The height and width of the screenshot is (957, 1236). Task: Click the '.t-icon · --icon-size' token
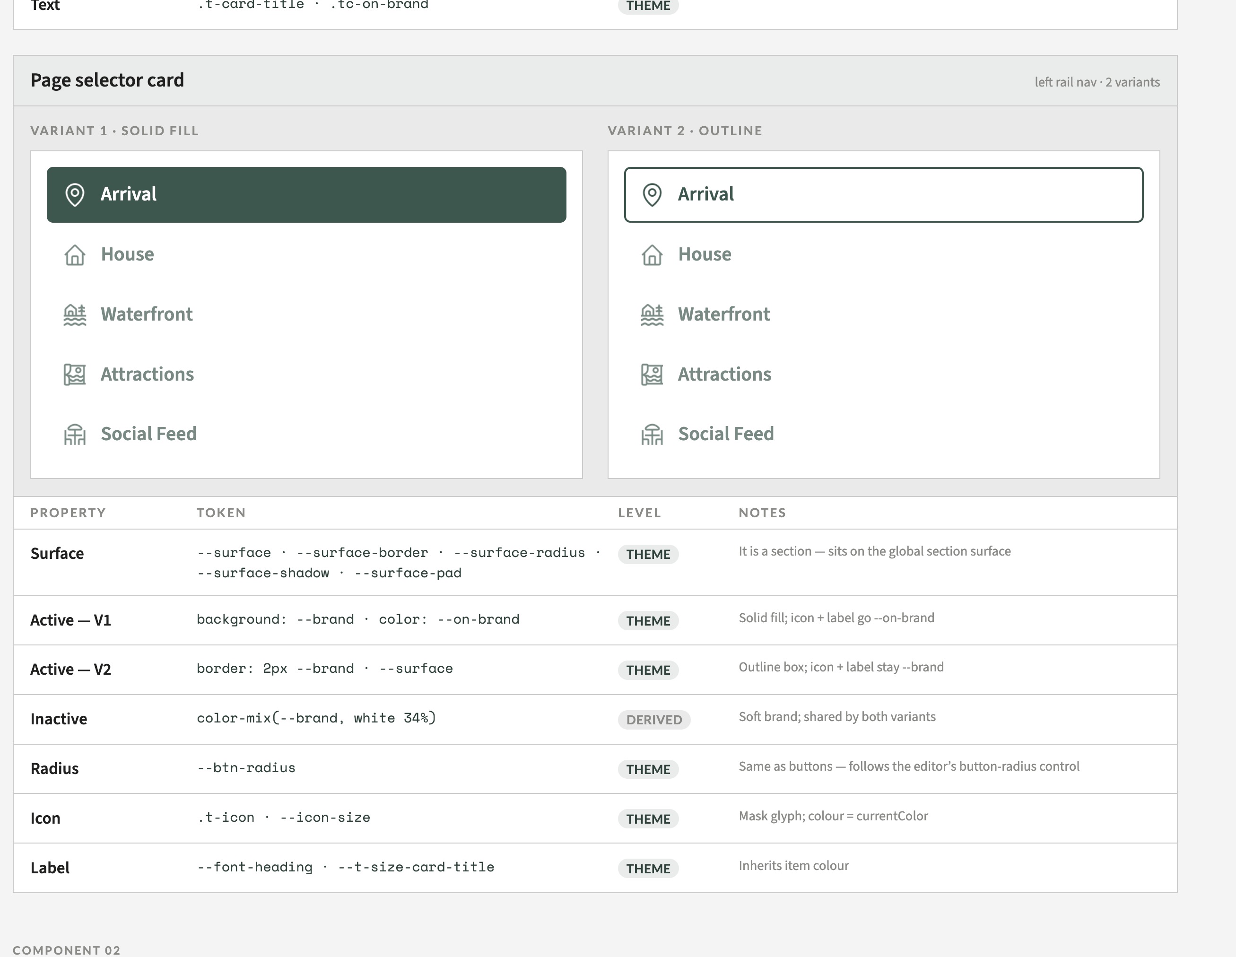(284, 818)
